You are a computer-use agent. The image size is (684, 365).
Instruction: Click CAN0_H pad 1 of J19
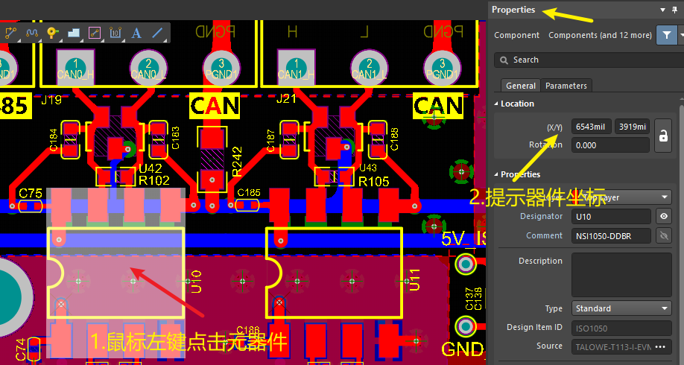(75, 67)
